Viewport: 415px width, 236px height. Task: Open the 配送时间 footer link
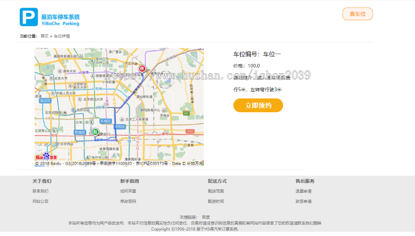coord(216,201)
